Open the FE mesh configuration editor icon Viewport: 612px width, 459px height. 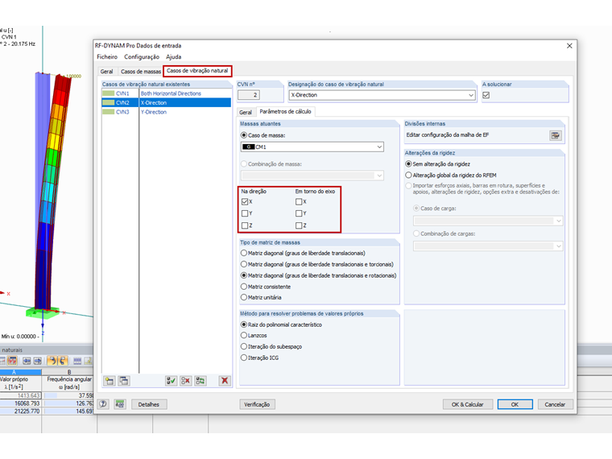(x=556, y=135)
